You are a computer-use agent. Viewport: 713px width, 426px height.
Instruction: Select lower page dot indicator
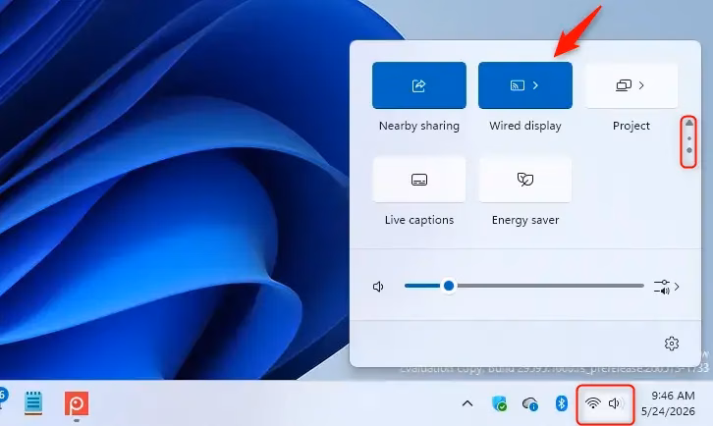pos(689,150)
